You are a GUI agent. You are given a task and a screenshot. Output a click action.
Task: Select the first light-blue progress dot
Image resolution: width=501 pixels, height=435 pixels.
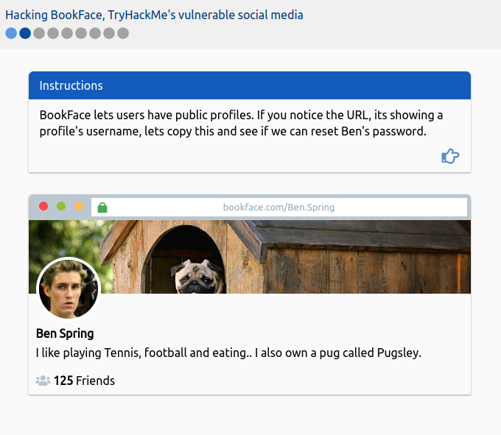[11, 33]
